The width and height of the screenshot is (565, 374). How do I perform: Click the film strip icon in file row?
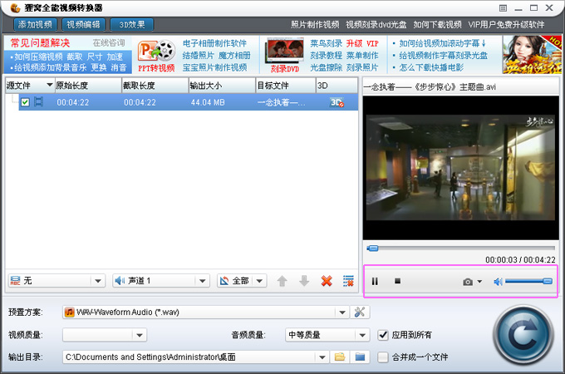point(38,102)
